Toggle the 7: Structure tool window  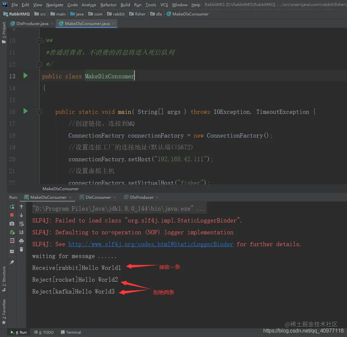(4, 279)
